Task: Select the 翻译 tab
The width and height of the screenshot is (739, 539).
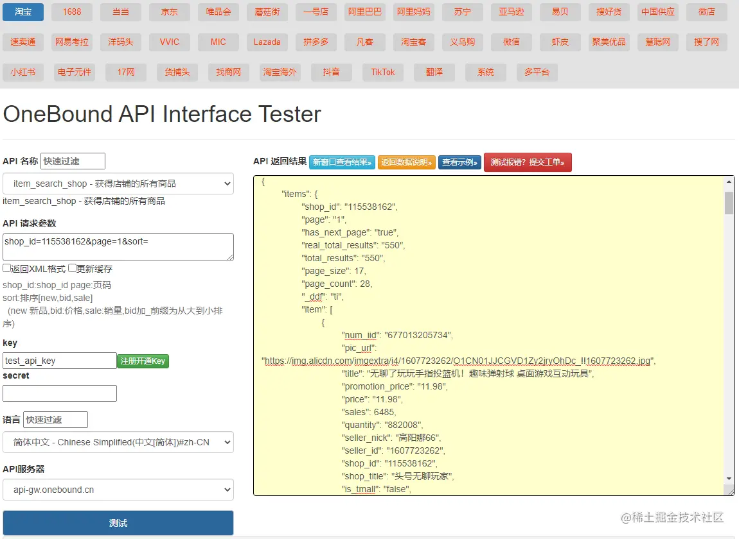Action: tap(434, 72)
